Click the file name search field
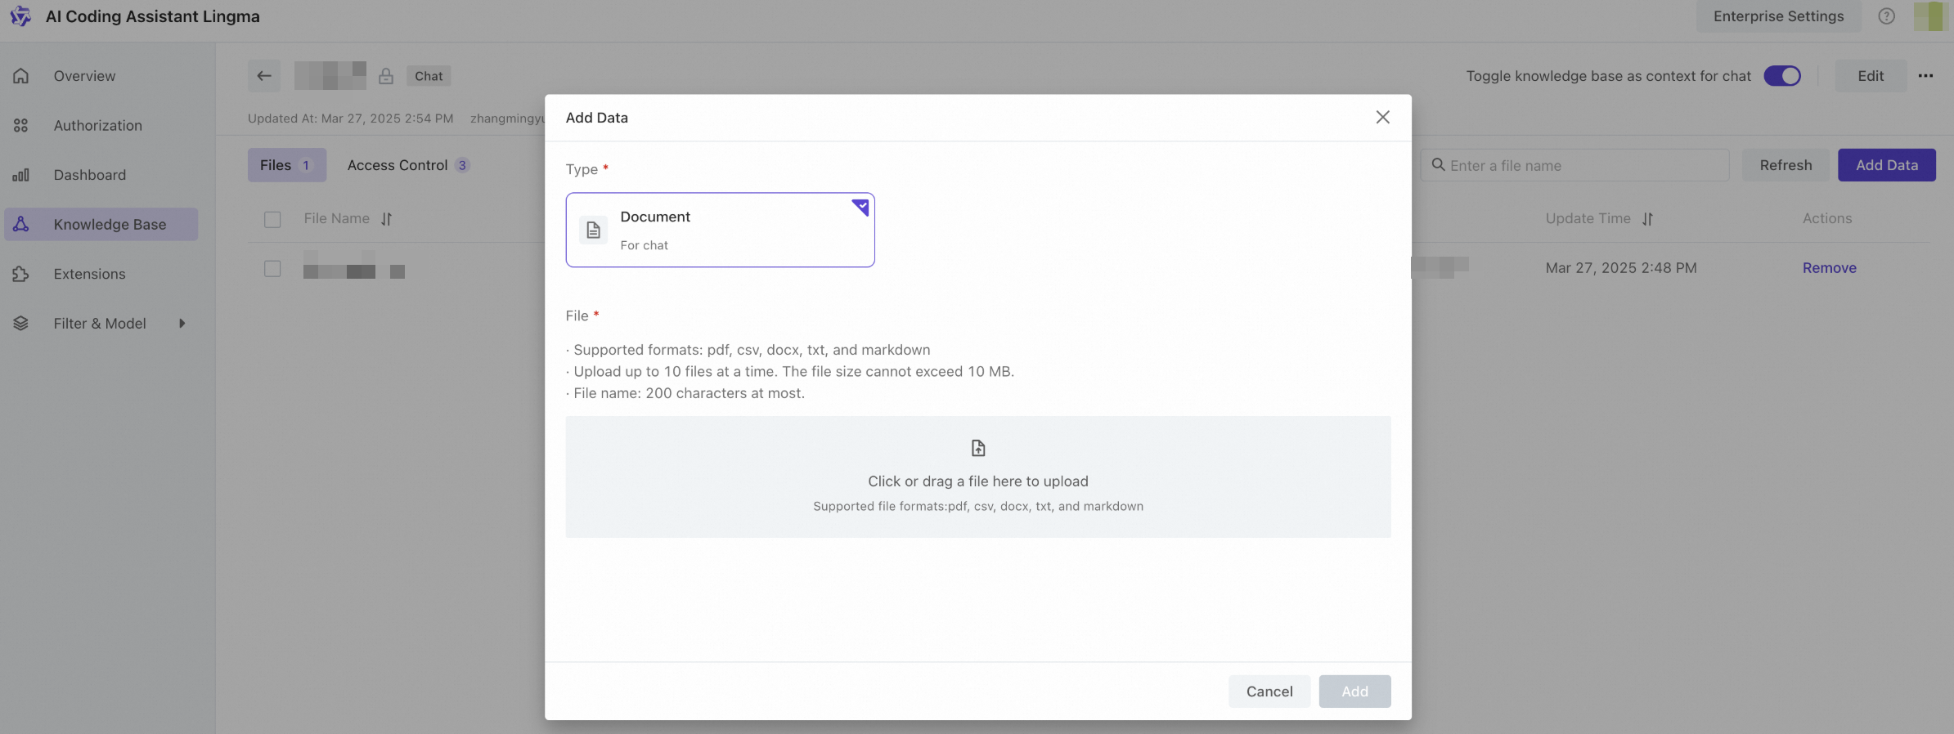The height and width of the screenshot is (734, 1954). (1575, 165)
